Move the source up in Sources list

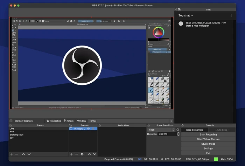89,154
